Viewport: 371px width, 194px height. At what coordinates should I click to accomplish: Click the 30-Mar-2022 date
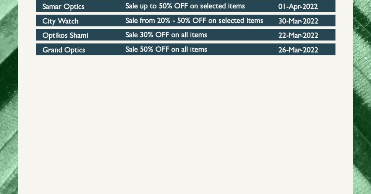298,21
